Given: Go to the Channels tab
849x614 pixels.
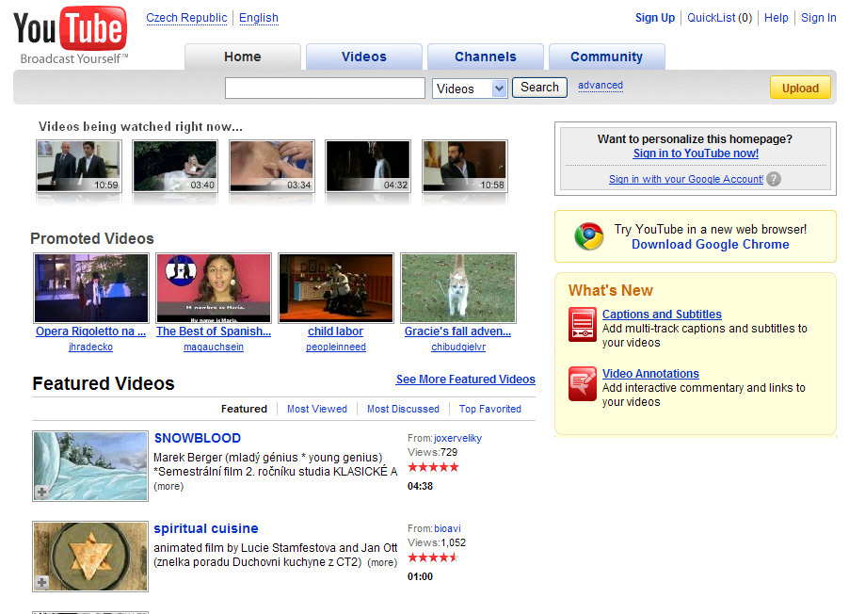Looking at the screenshot, I should coord(485,57).
